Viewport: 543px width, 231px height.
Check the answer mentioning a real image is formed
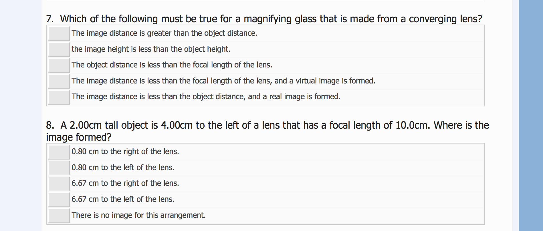tap(59, 97)
